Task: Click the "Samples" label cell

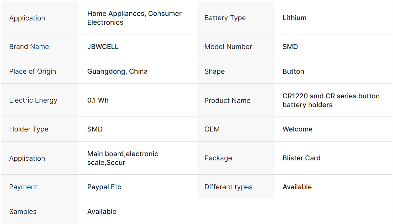Action: click(x=23, y=212)
